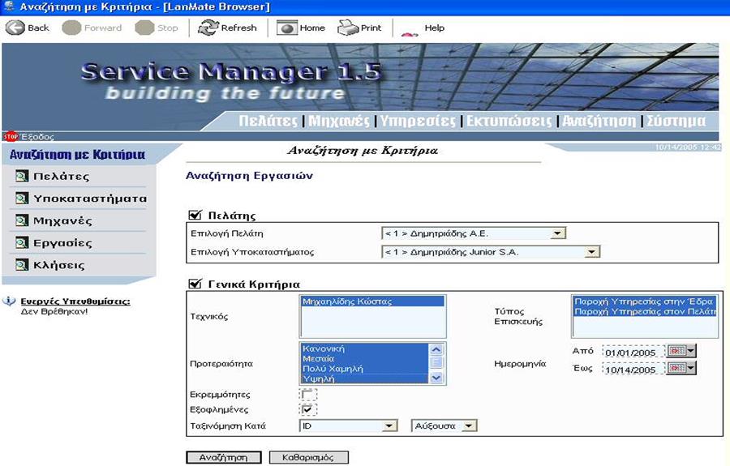Screen dimensions: 730x466
Task: Open the Εκτυπώσεις menu
Action: pyautogui.click(x=509, y=121)
